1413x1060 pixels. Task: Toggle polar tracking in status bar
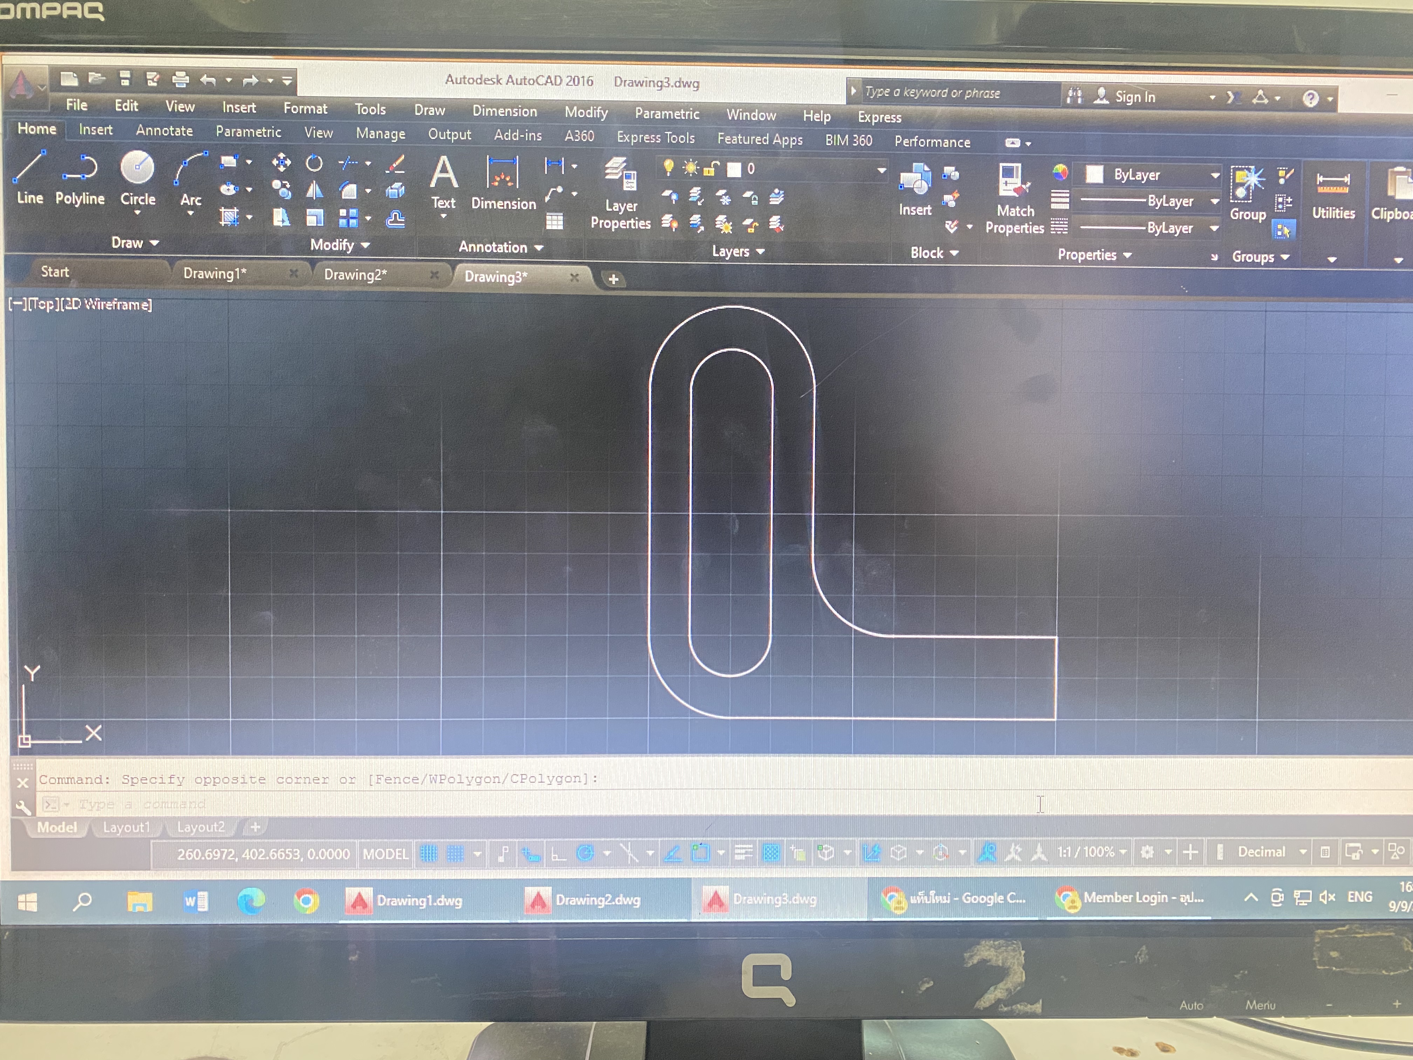(585, 853)
